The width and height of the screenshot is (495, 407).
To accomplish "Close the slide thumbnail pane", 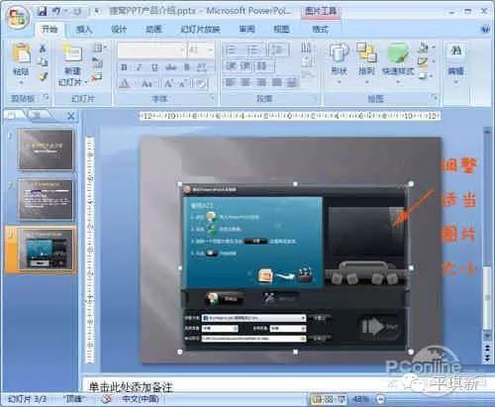I will pyautogui.click(x=70, y=116).
